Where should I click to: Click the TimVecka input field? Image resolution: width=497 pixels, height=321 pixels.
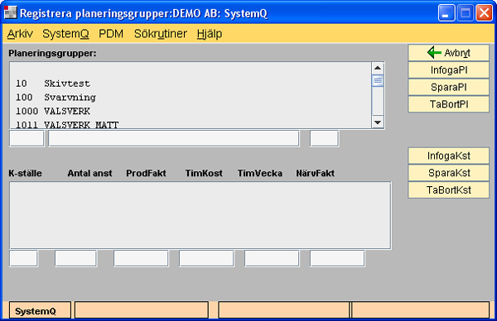[272, 259]
